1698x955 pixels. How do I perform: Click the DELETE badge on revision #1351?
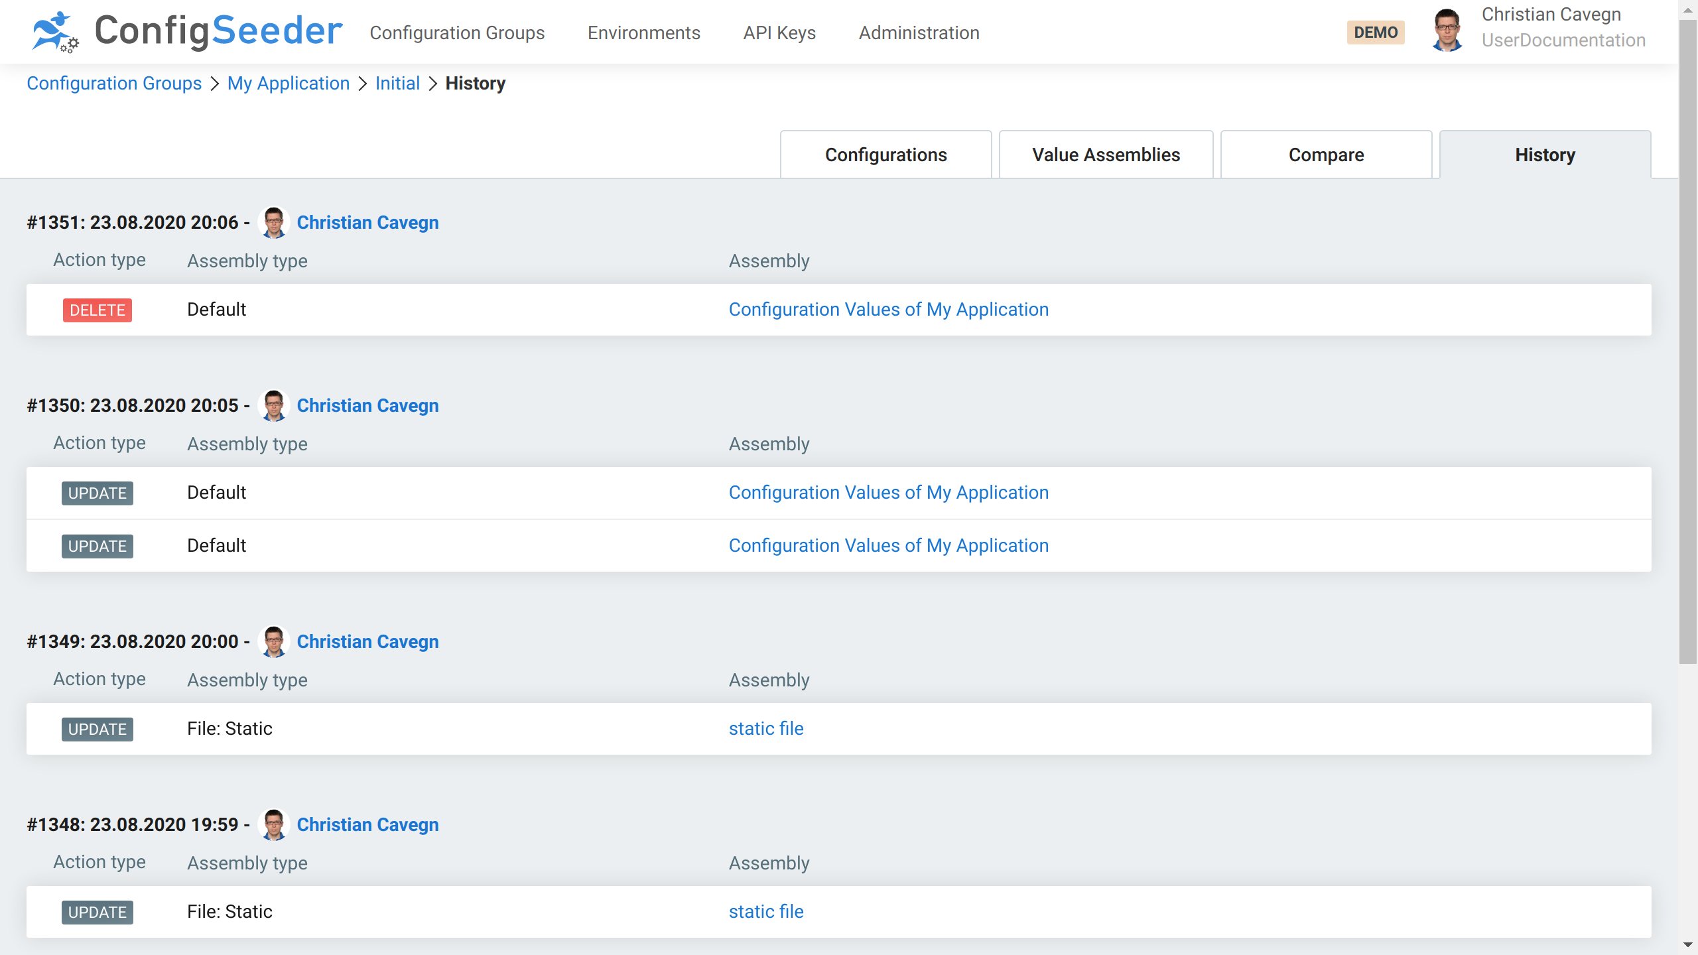point(97,309)
